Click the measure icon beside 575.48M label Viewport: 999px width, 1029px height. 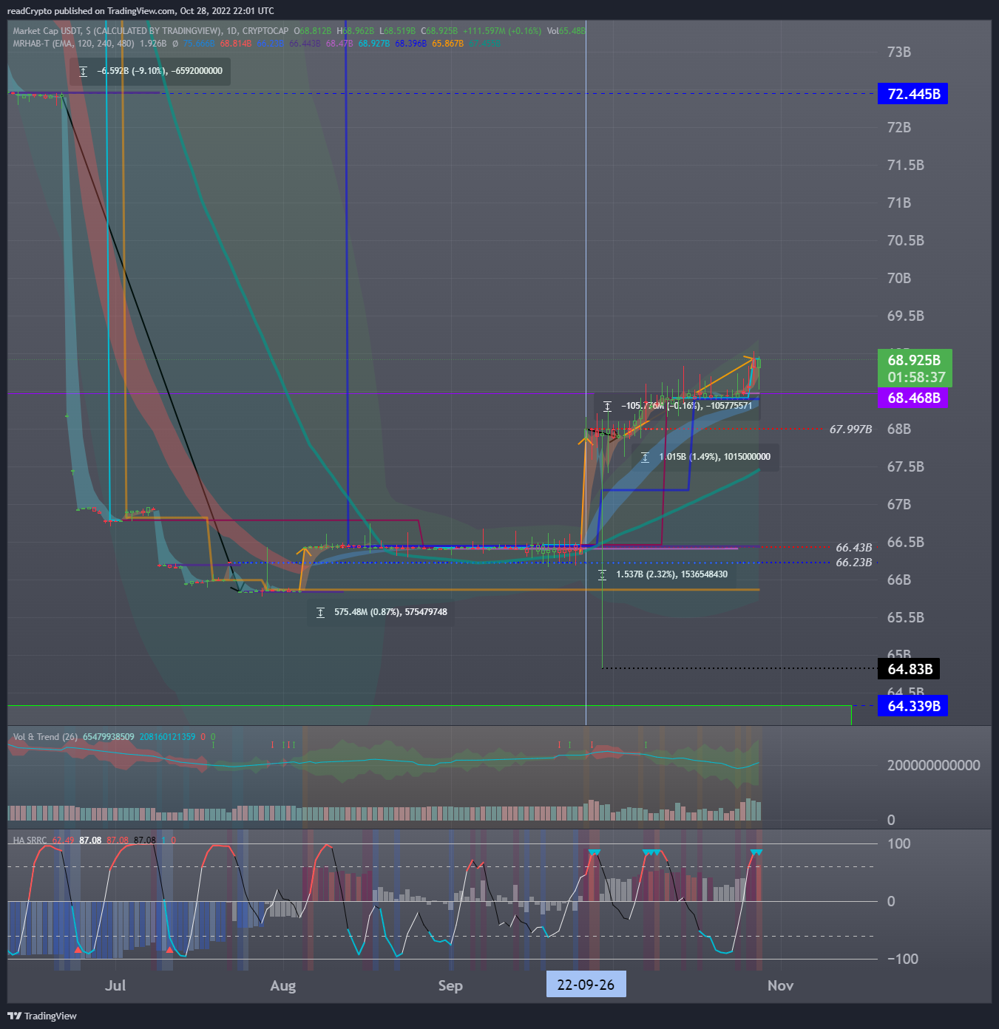(x=320, y=612)
